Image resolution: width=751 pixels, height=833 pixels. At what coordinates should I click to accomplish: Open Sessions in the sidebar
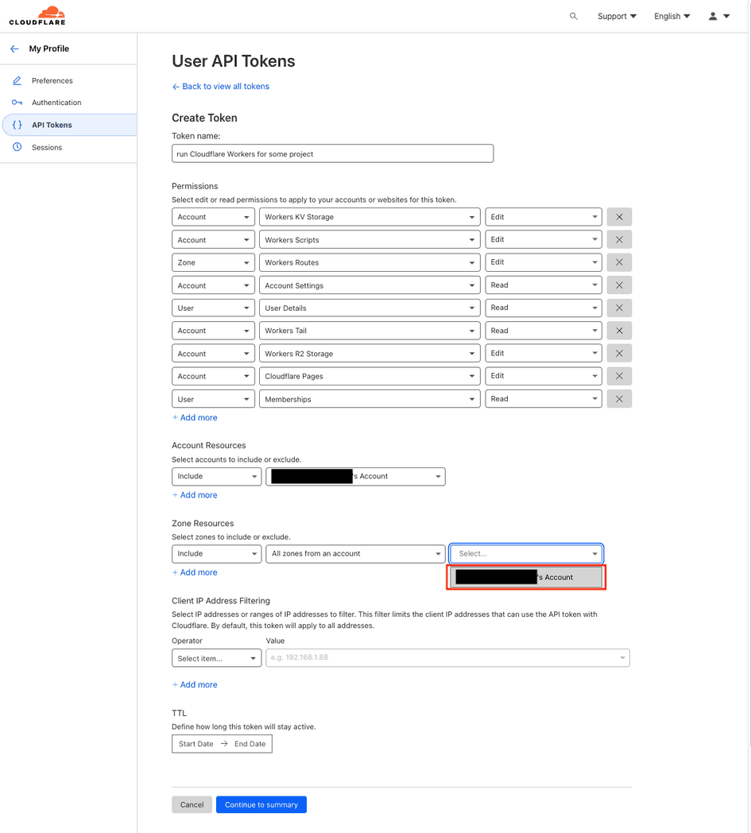pos(47,148)
